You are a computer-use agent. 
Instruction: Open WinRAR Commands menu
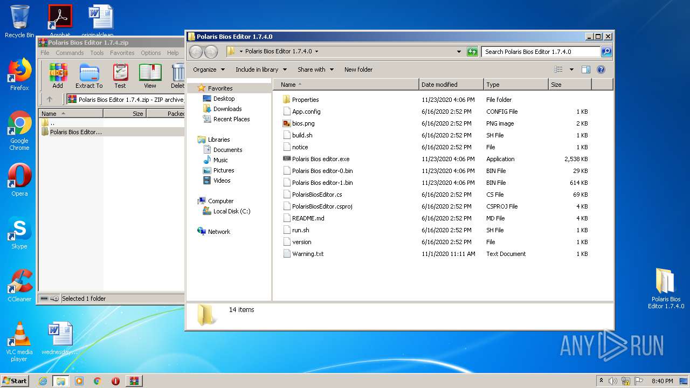click(70, 53)
